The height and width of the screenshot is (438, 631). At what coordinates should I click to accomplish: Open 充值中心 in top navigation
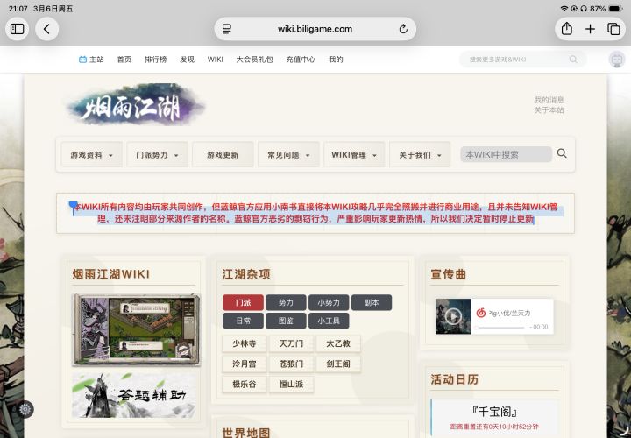[301, 60]
